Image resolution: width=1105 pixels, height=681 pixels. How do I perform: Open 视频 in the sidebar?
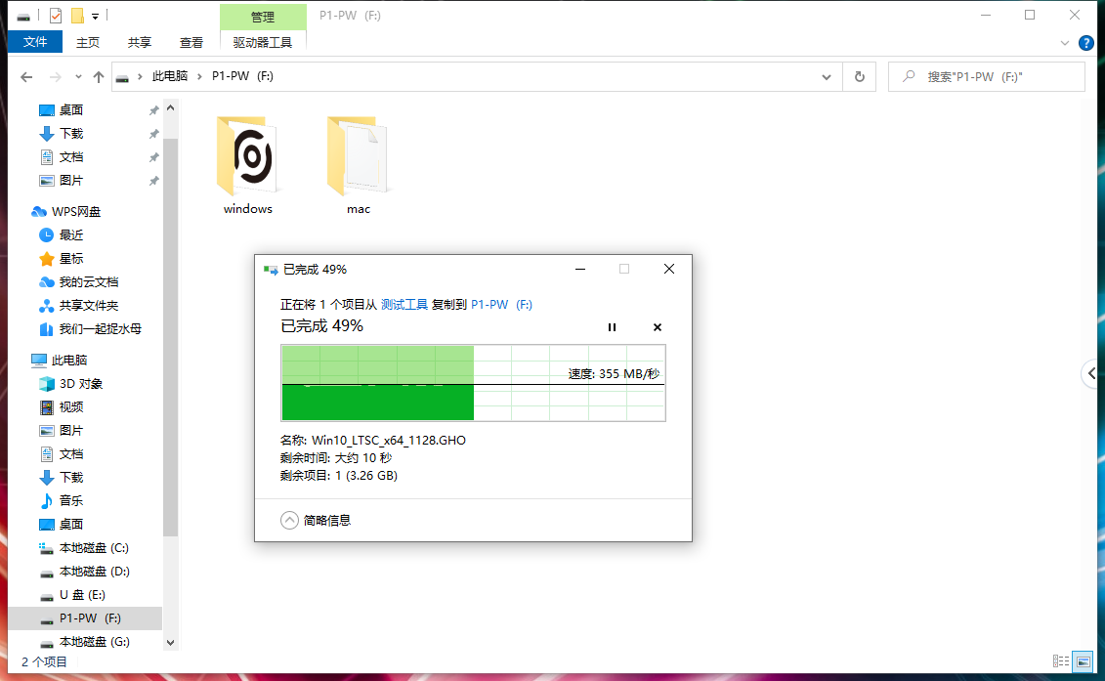point(71,406)
